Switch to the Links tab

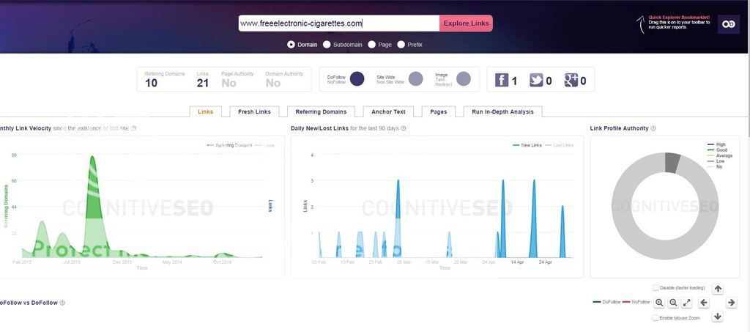click(205, 111)
